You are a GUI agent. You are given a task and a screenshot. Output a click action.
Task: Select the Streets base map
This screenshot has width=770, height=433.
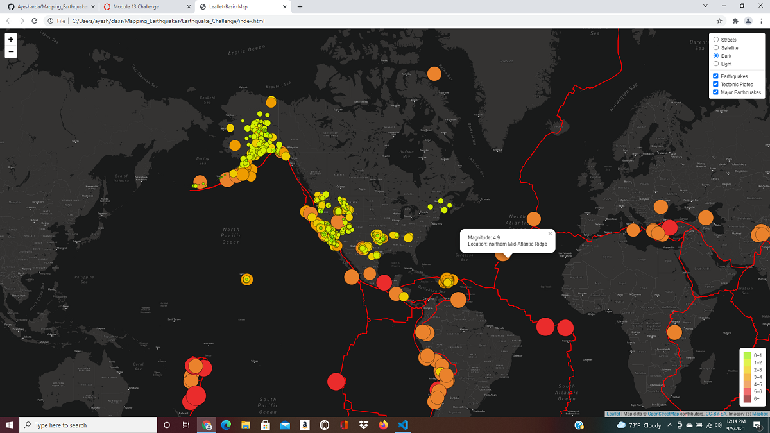(x=715, y=39)
